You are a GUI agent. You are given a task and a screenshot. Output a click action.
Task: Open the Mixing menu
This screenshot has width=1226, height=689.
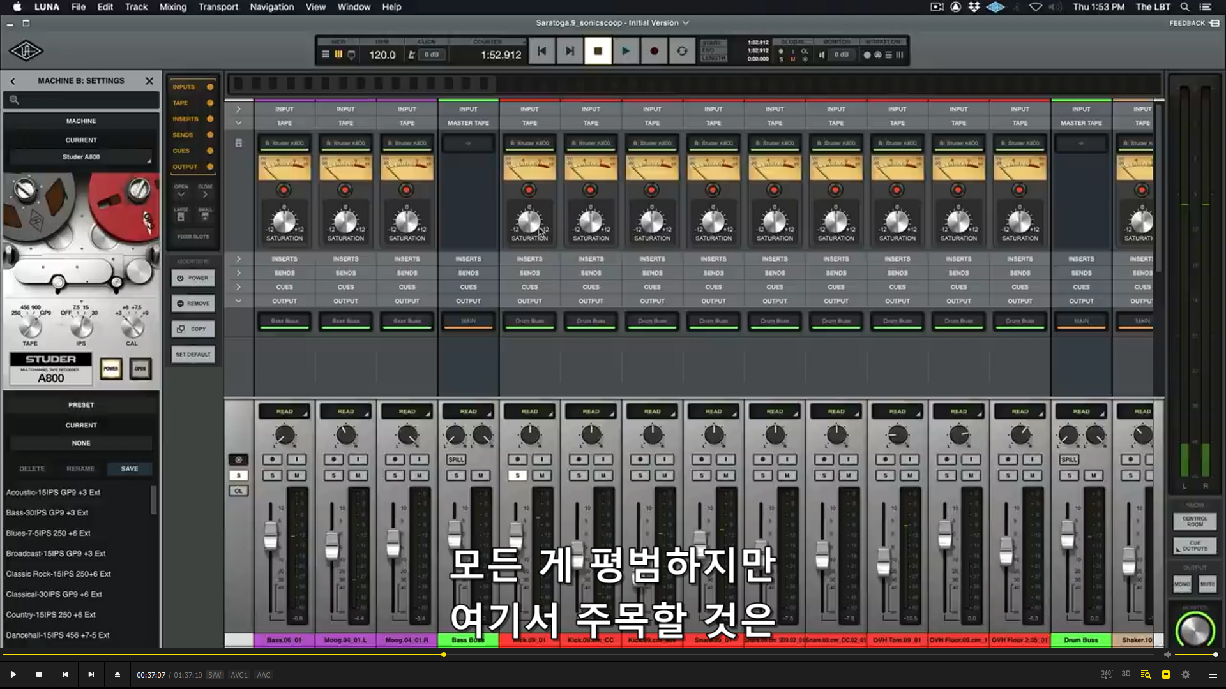[172, 7]
